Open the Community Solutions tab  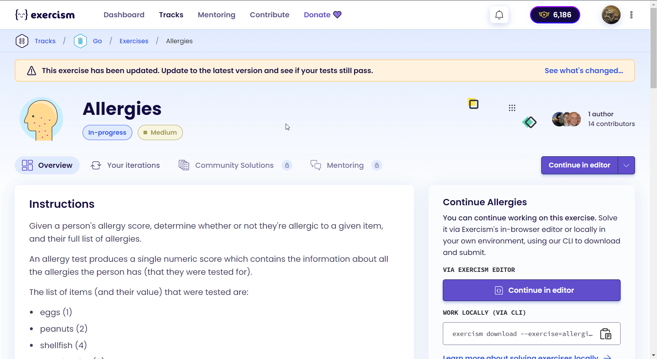pos(226,165)
